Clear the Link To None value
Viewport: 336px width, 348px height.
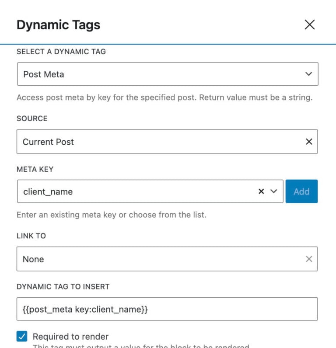point(309,259)
